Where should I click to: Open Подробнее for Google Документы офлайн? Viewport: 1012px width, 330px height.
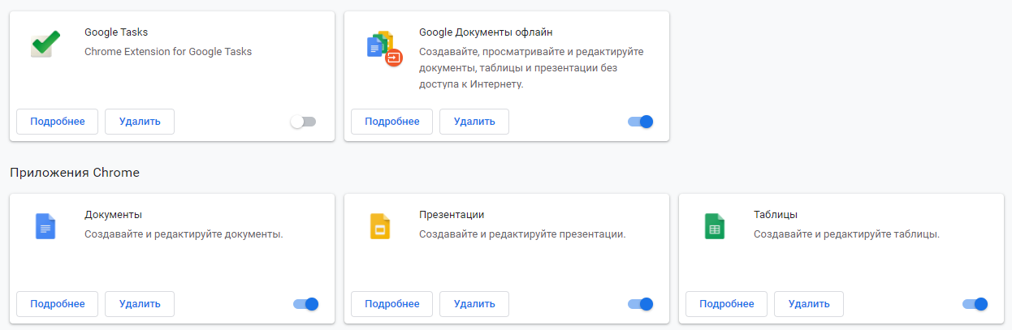point(392,122)
